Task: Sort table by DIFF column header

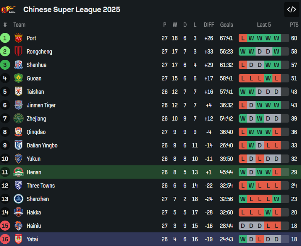Action: [x=209, y=25]
